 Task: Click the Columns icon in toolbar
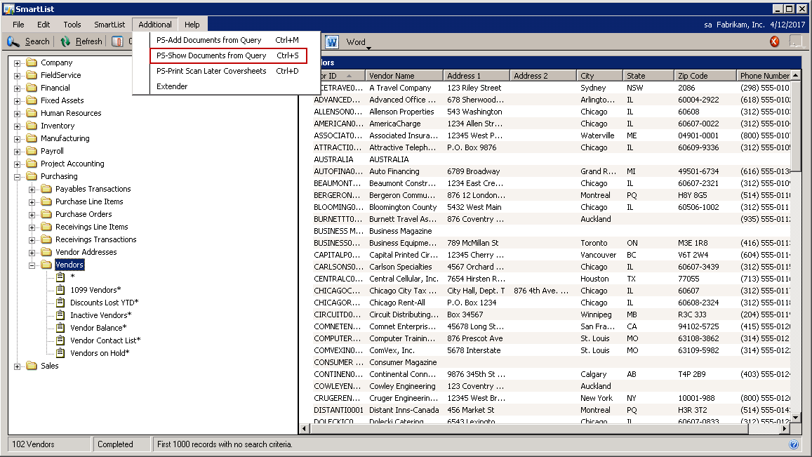(117, 41)
